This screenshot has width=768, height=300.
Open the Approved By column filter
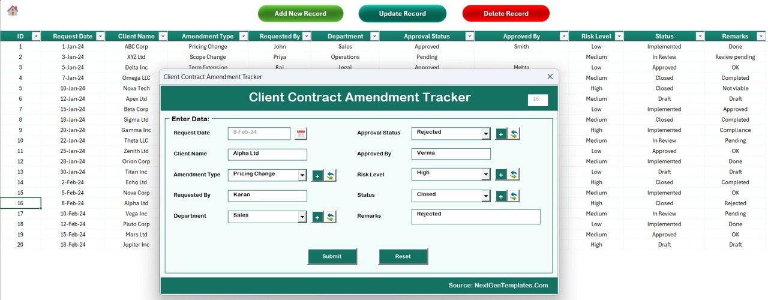(564, 37)
